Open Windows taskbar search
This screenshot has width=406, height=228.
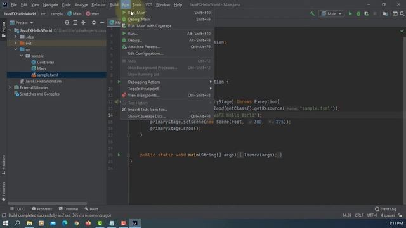[x=17, y=223]
